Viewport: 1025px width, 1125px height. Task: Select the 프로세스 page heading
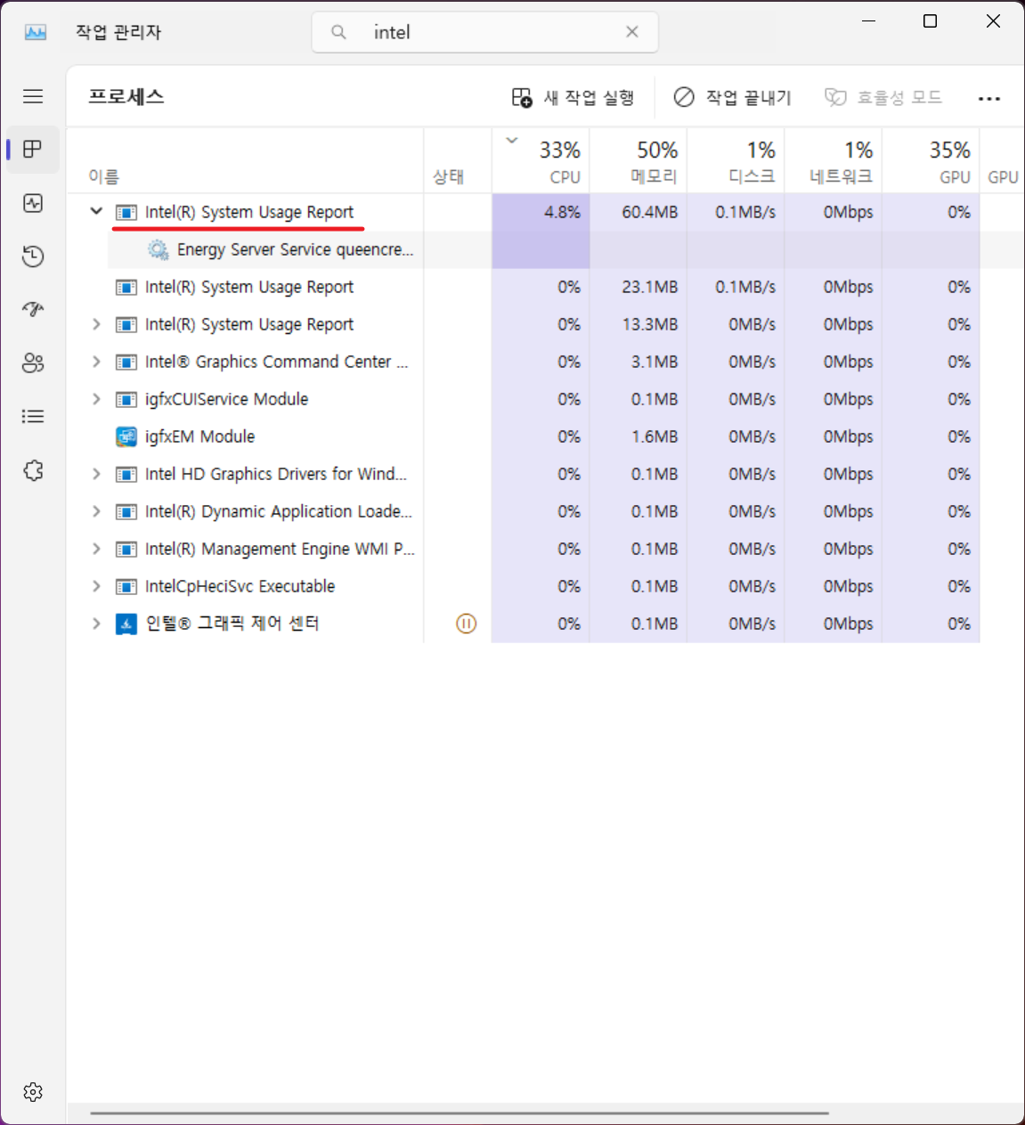[125, 97]
